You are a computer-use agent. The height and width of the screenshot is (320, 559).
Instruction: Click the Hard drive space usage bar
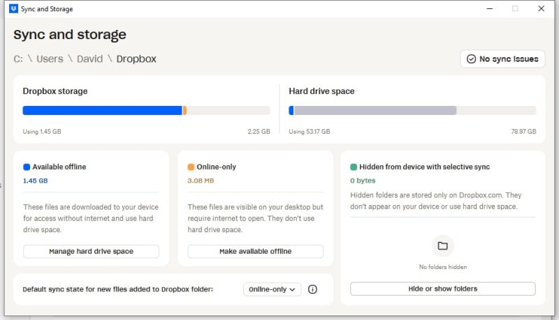pos(412,110)
